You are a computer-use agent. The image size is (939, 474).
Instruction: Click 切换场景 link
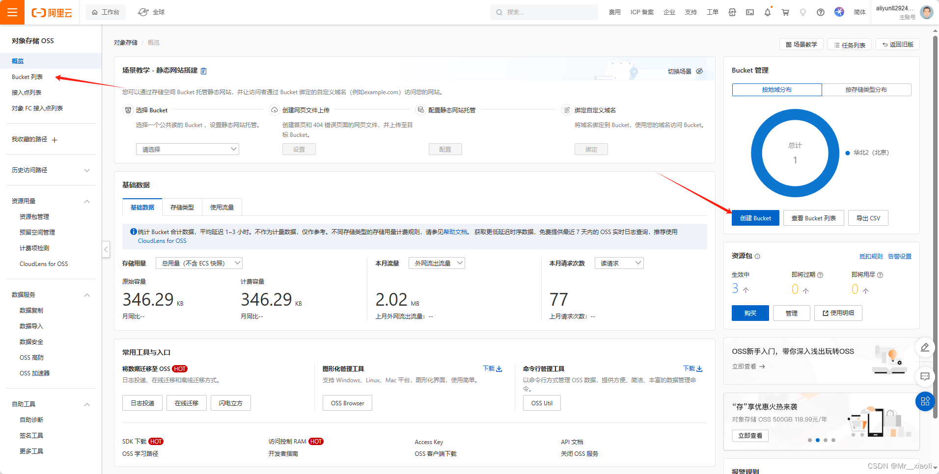coord(679,72)
